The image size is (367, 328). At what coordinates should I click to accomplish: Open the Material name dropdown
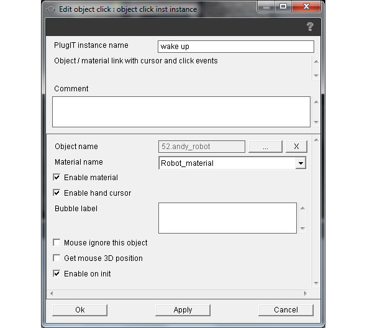pyautogui.click(x=301, y=163)
